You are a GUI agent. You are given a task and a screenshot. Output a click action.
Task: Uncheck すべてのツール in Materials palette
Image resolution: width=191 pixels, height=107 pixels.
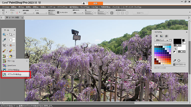point(174,65)
